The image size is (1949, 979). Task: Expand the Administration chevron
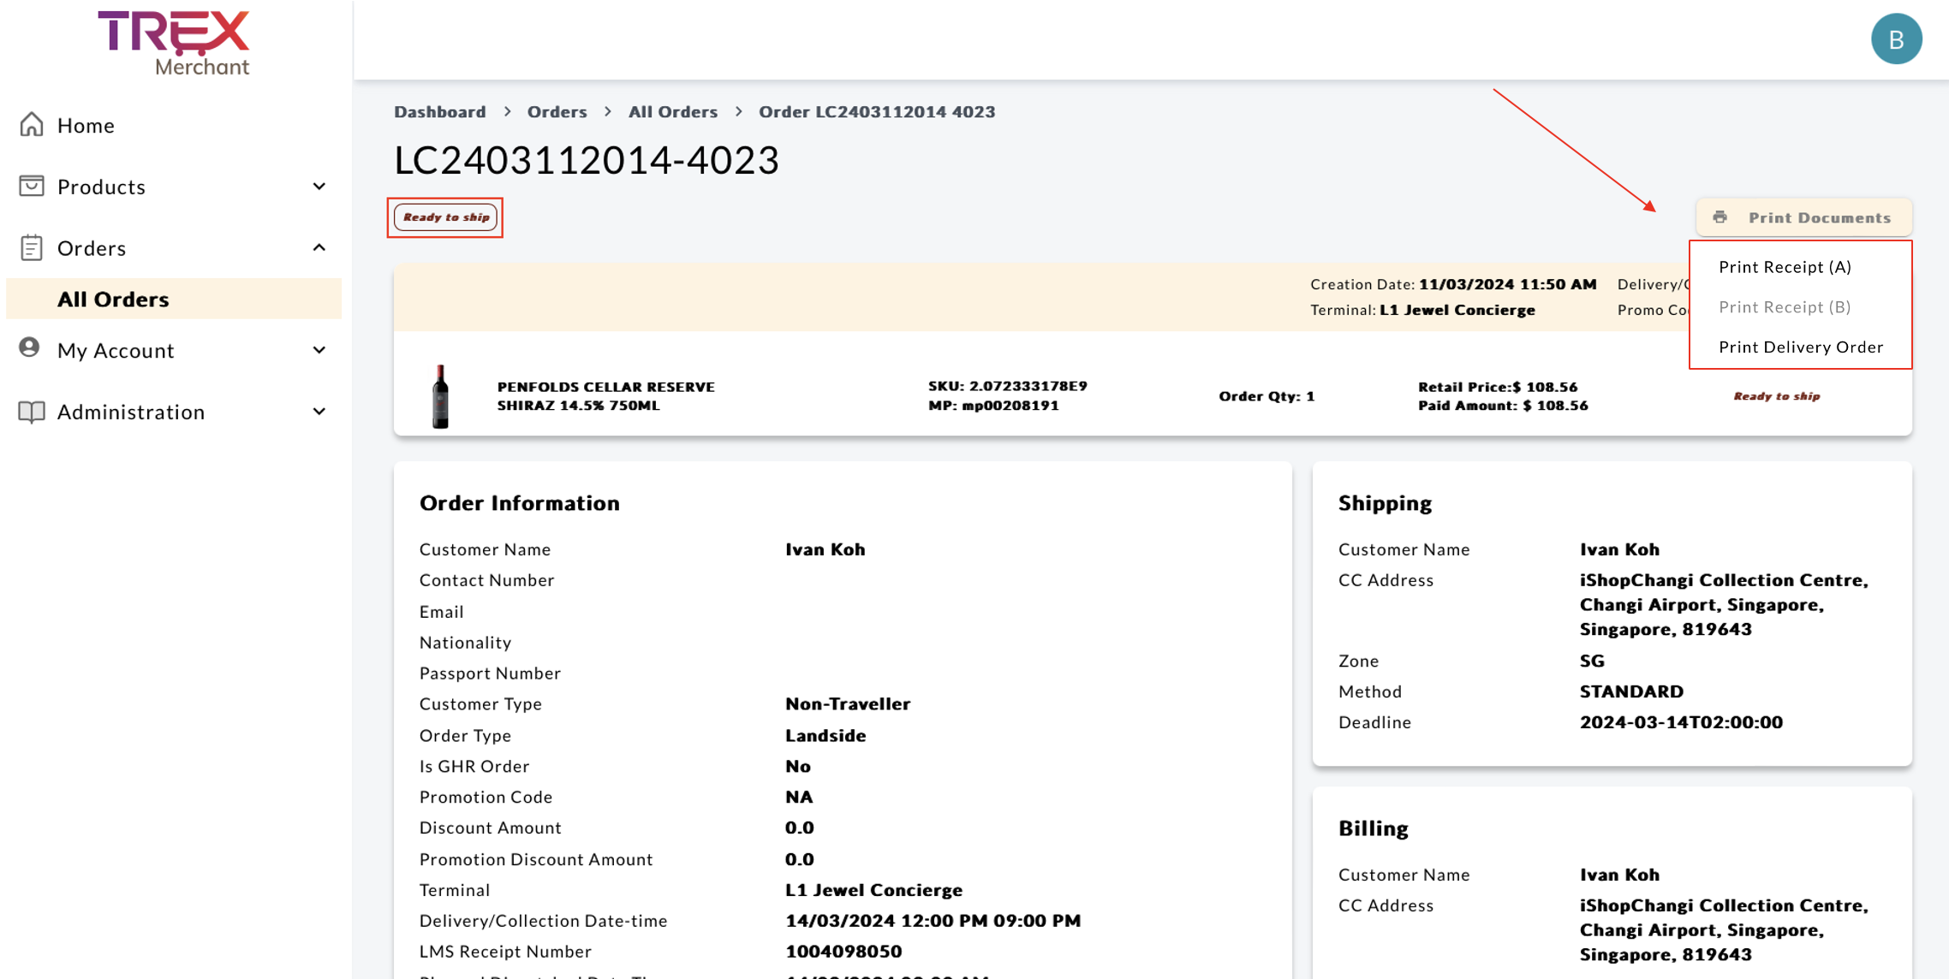[319, 412]
